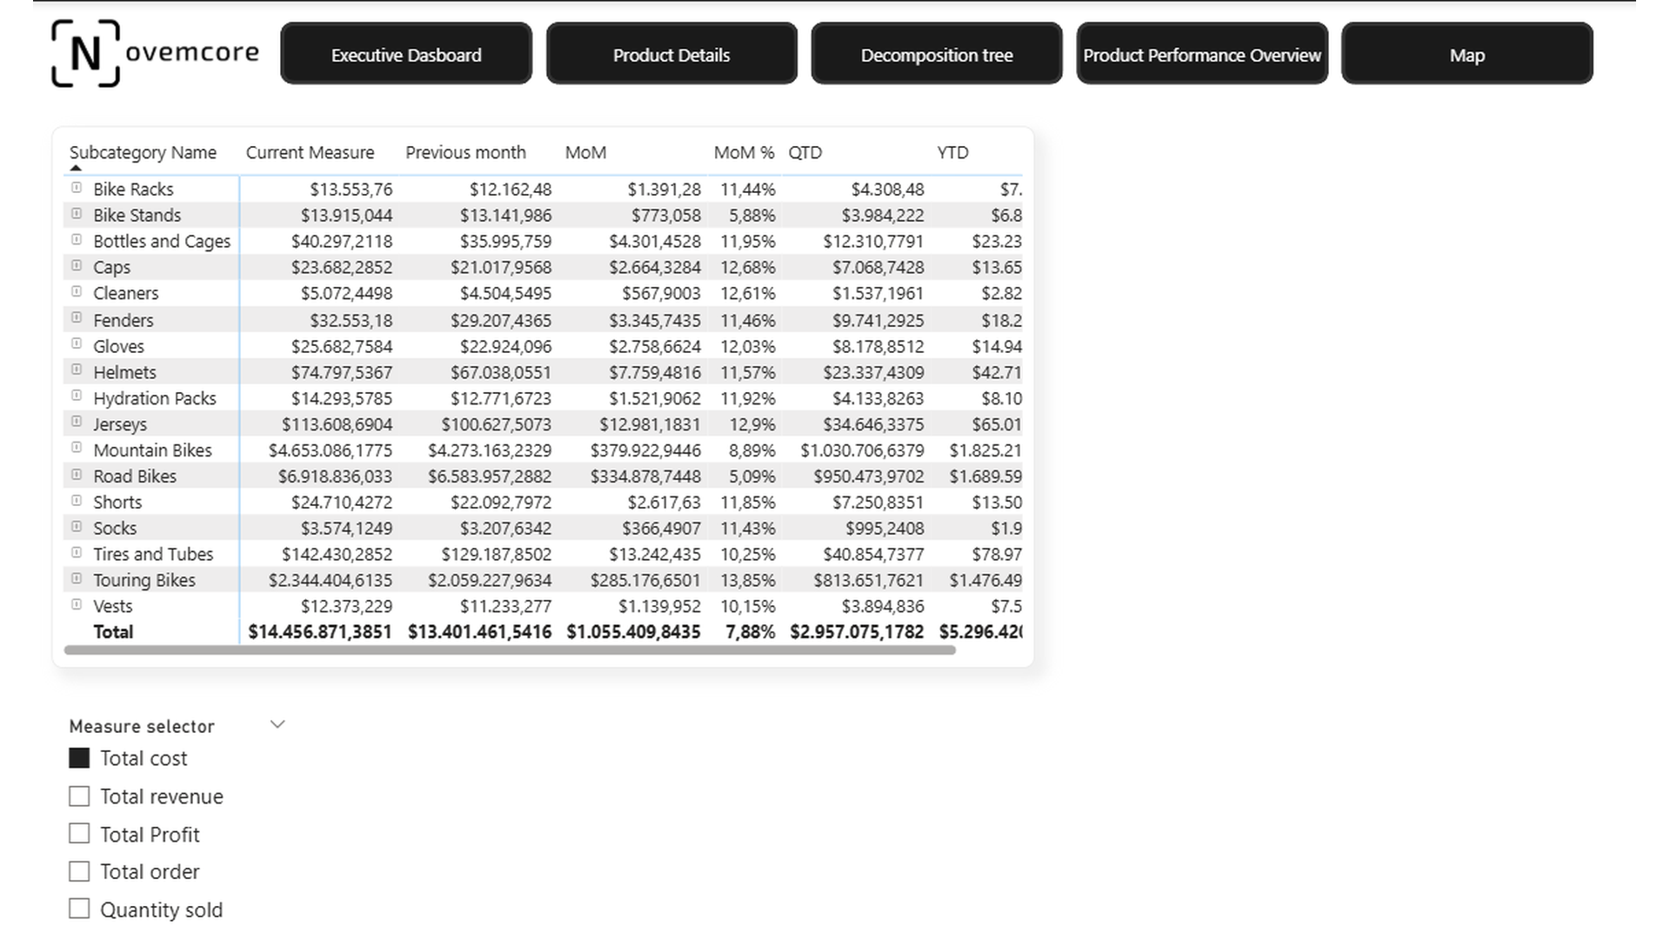The width and height of the screenshot is (1670, 939).
Task: Sort by MoM column header
Action: 585,153
